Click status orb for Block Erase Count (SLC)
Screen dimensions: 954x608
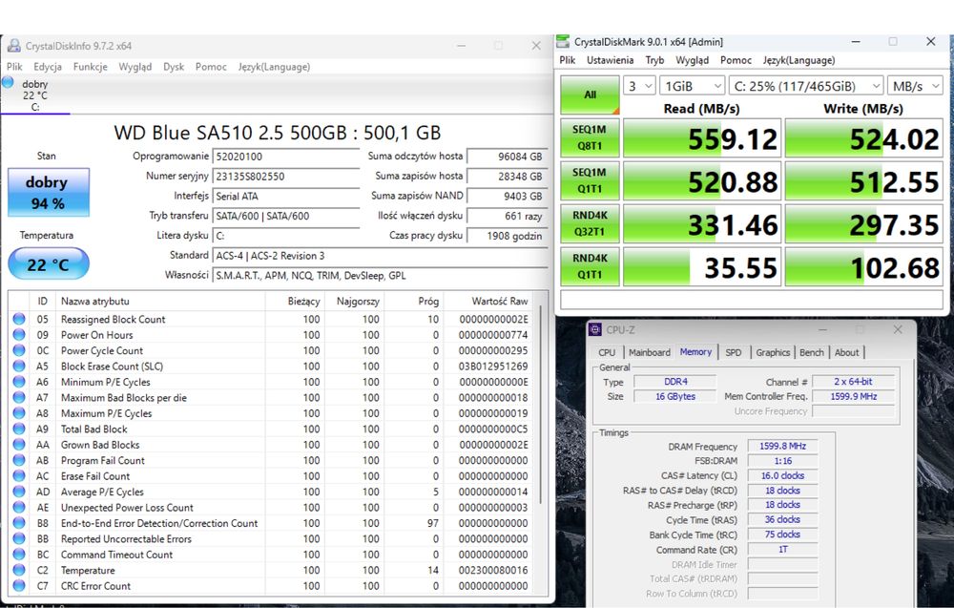coord(19,367)
